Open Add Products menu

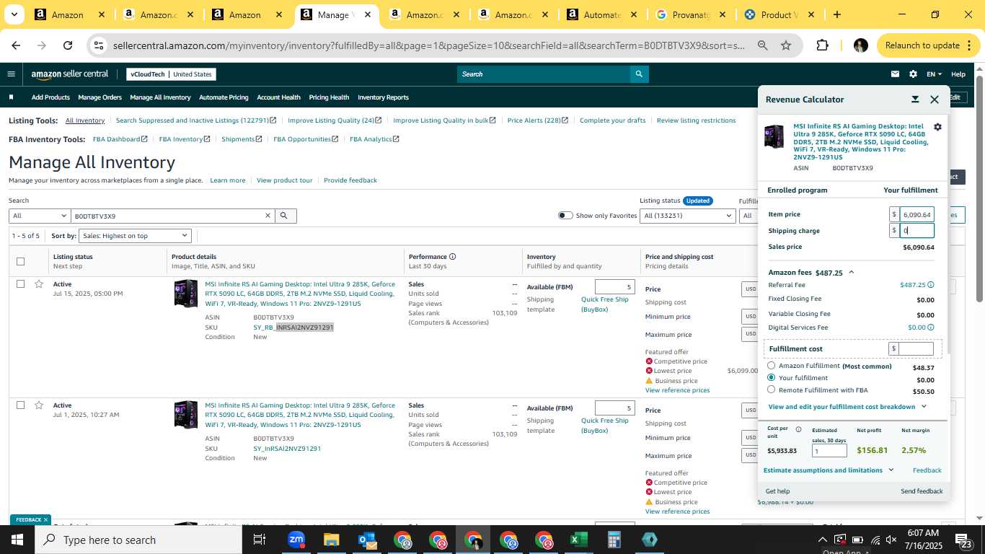(x=50, y=97)
